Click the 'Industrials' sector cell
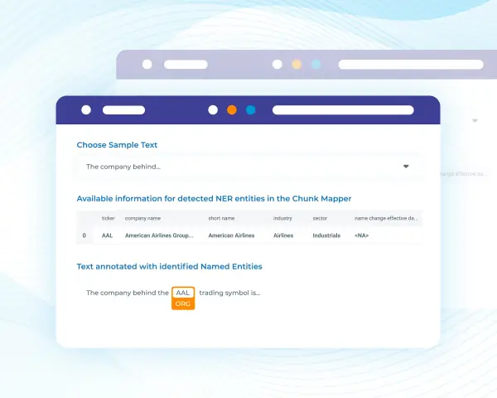 pyautogui.click(x=326, y=235)
